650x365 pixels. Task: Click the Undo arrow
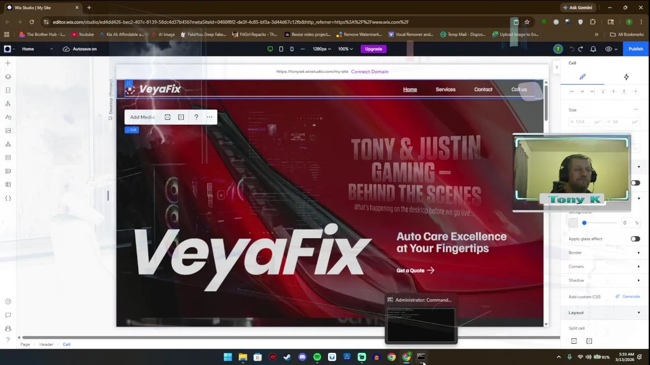[x=572, y=49]
